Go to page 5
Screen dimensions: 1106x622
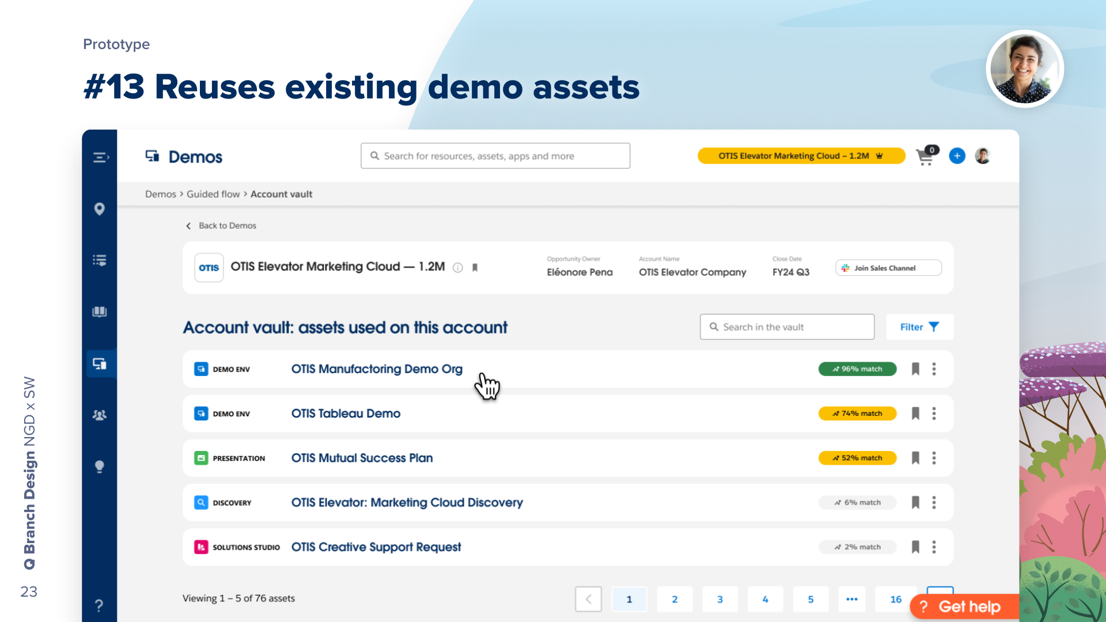coord(810,599)
